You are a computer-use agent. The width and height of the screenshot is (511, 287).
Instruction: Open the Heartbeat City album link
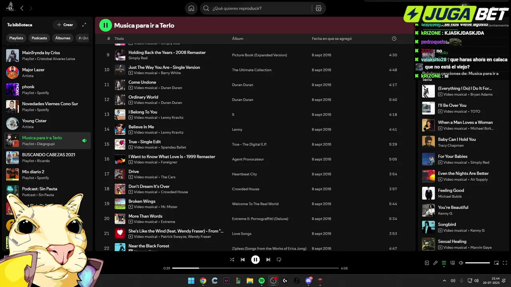click(x=244, y=174)
